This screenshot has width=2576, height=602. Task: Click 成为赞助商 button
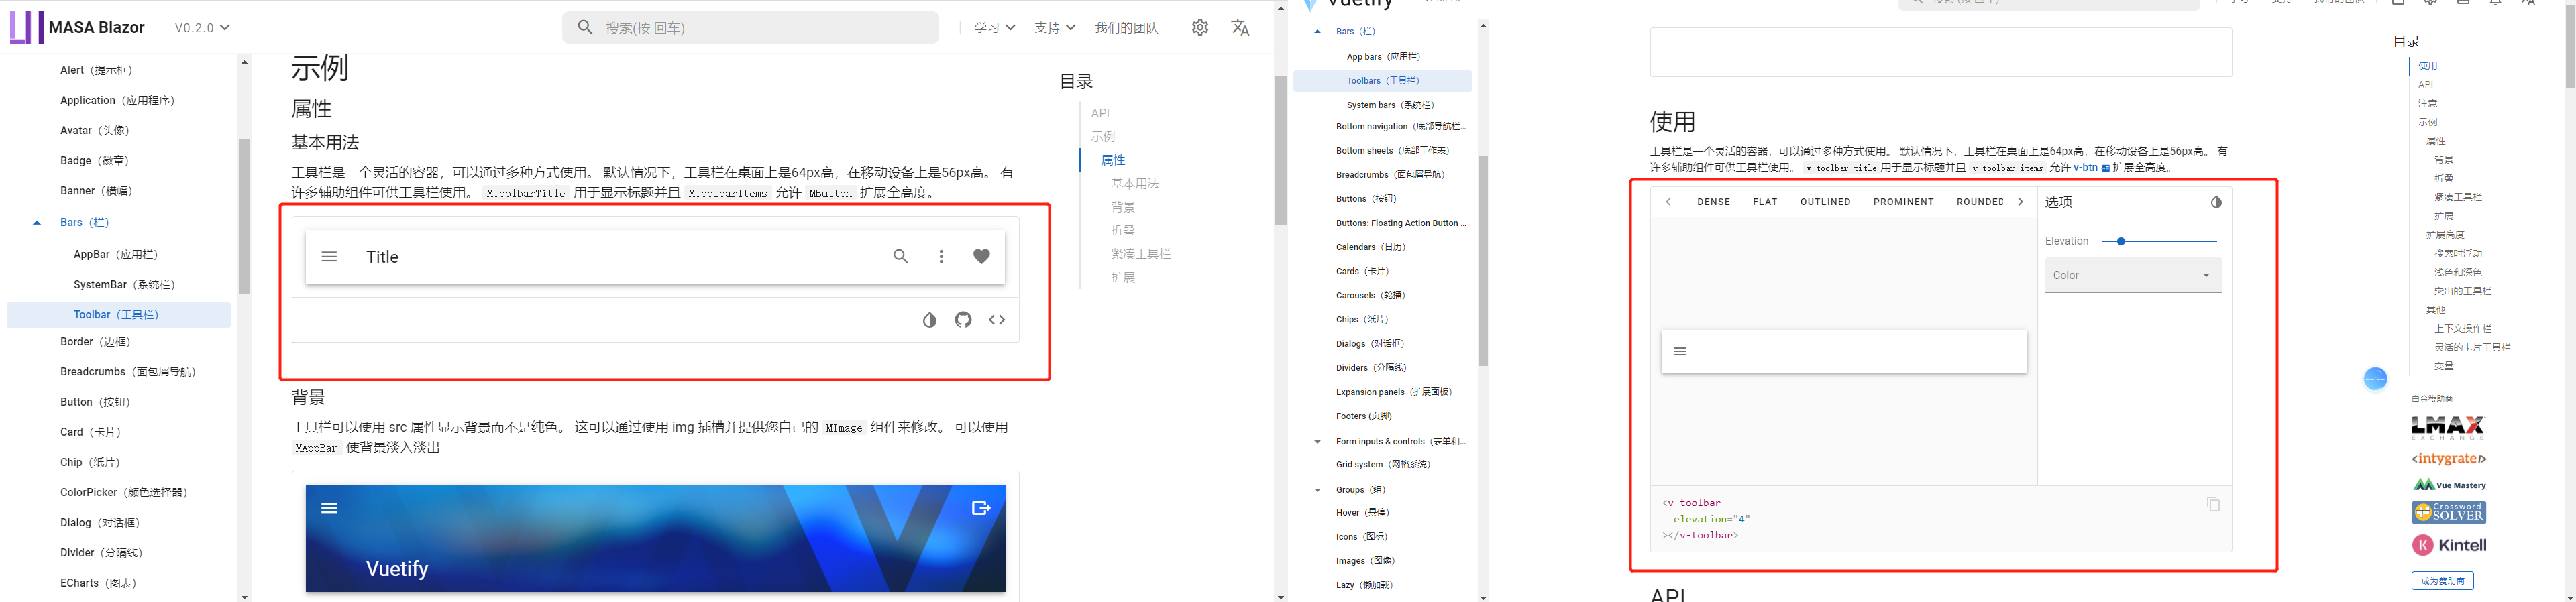click(x=2442, y=581)
